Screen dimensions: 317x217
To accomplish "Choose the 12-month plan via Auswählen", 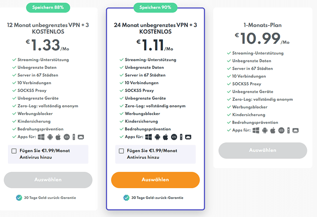I will pos(48,180).
